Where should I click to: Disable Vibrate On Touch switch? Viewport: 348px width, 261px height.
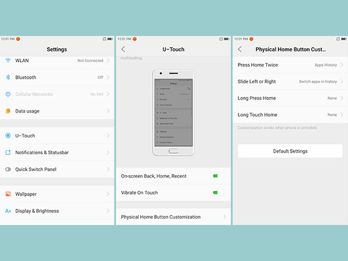coord(218,193)
